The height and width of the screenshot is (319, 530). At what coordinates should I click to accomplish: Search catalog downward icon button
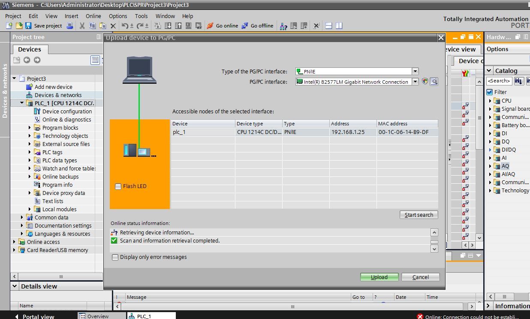coord(518,81)
